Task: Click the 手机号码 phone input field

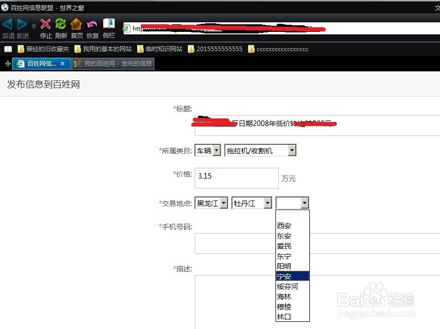Action: 317,243
